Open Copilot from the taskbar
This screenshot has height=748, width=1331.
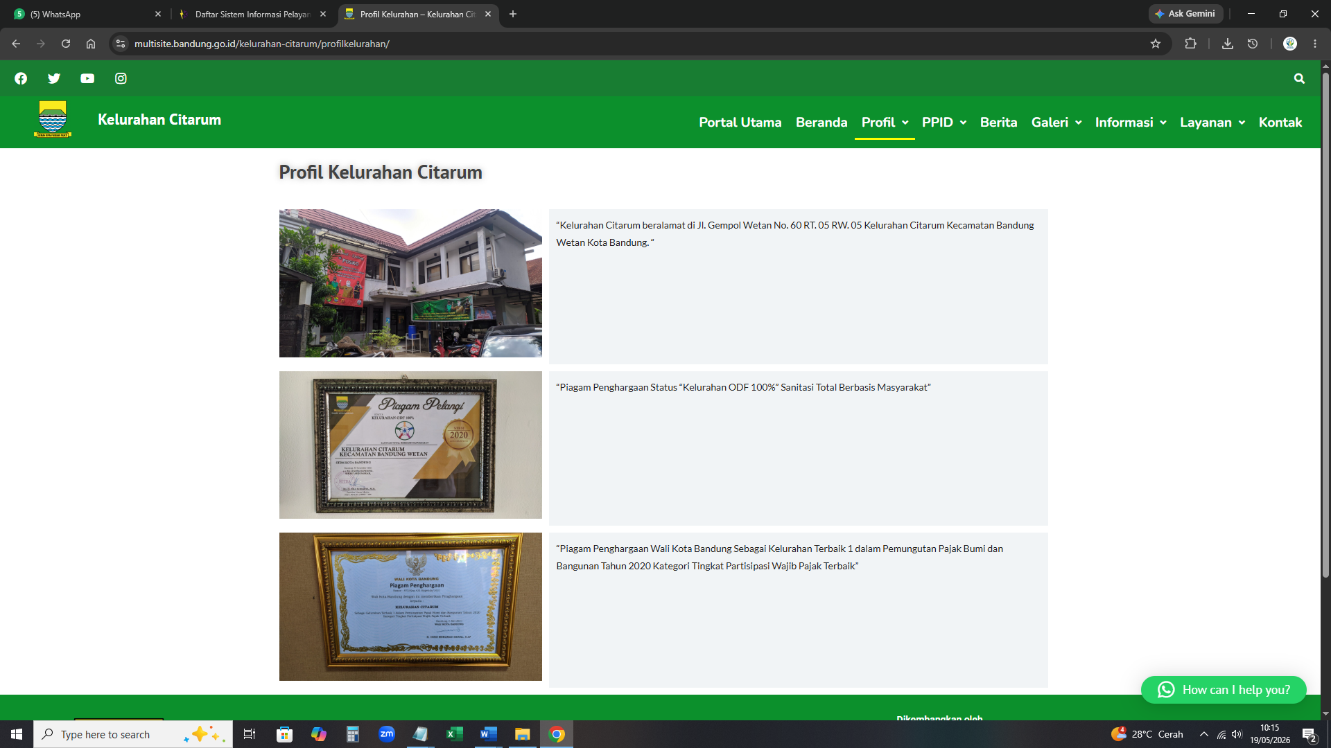tap(319, 734)
